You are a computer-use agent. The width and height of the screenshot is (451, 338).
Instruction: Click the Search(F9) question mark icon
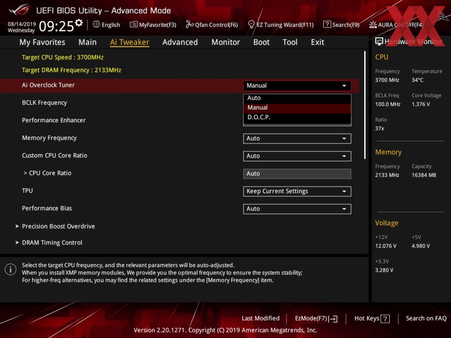pyautogui.click(x=327, y=24)
